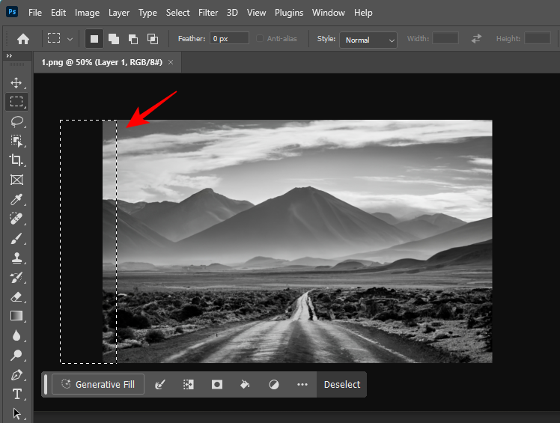The width and height of the screenshot is (560, 423).
Task: Expand the collapsed toolbar with double chevrons
Action: click(x=9, y=55)
